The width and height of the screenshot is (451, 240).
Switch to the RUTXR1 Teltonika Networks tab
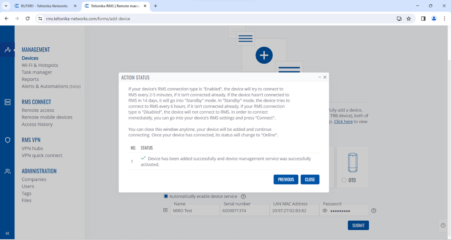44,6
